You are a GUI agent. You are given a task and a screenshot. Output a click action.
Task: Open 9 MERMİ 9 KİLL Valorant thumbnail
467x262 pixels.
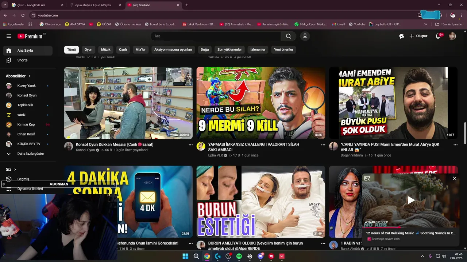point(261,103)
